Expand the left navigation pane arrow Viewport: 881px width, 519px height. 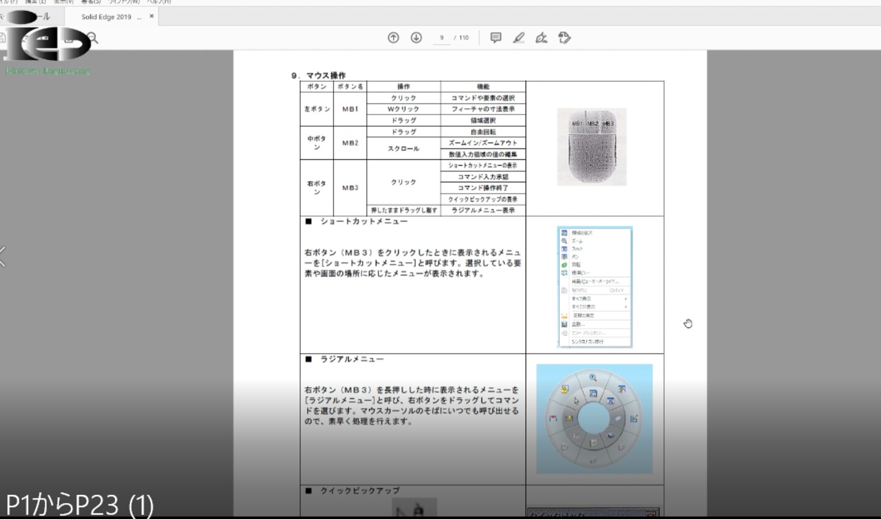pos(3,257)
